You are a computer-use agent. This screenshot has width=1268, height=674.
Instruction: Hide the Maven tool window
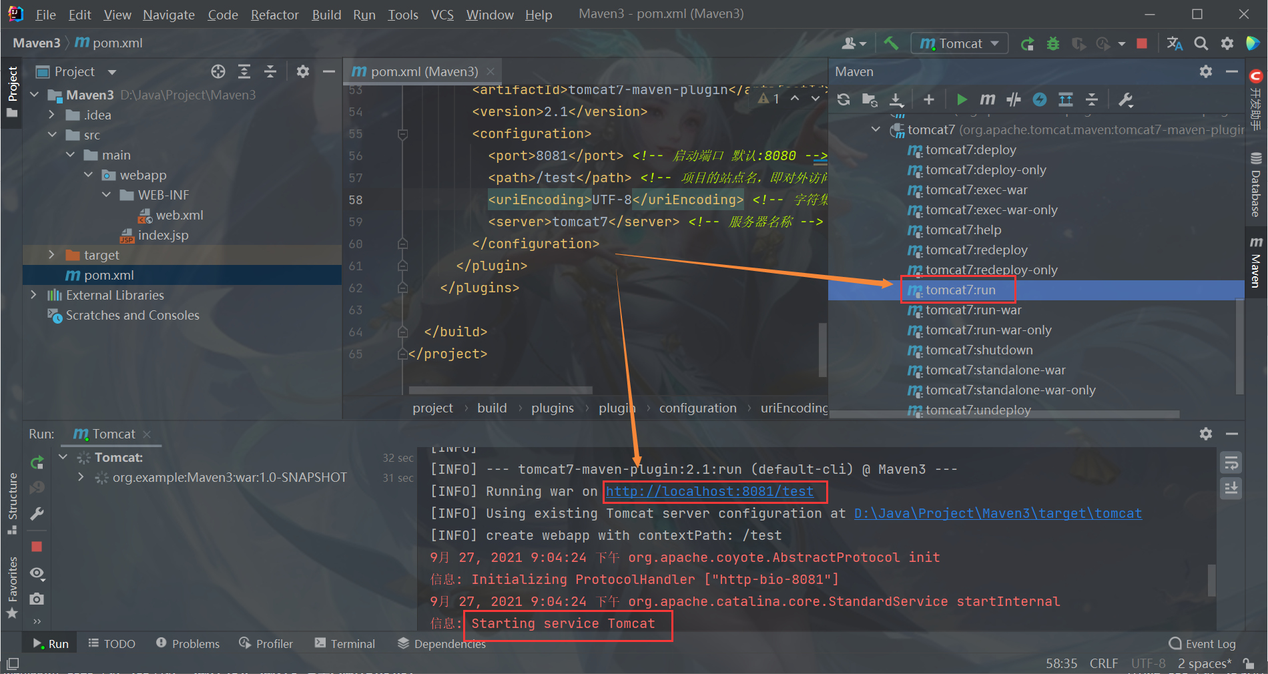point(1232,71)
